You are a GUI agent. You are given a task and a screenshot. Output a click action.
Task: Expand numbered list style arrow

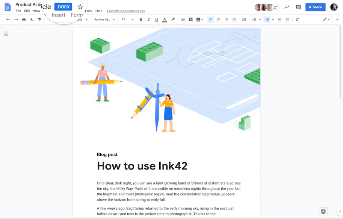[260, 20]
